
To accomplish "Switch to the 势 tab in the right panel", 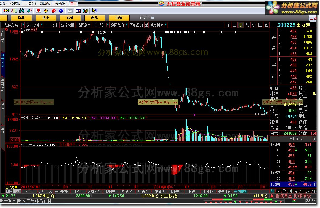I will (296, 191).
